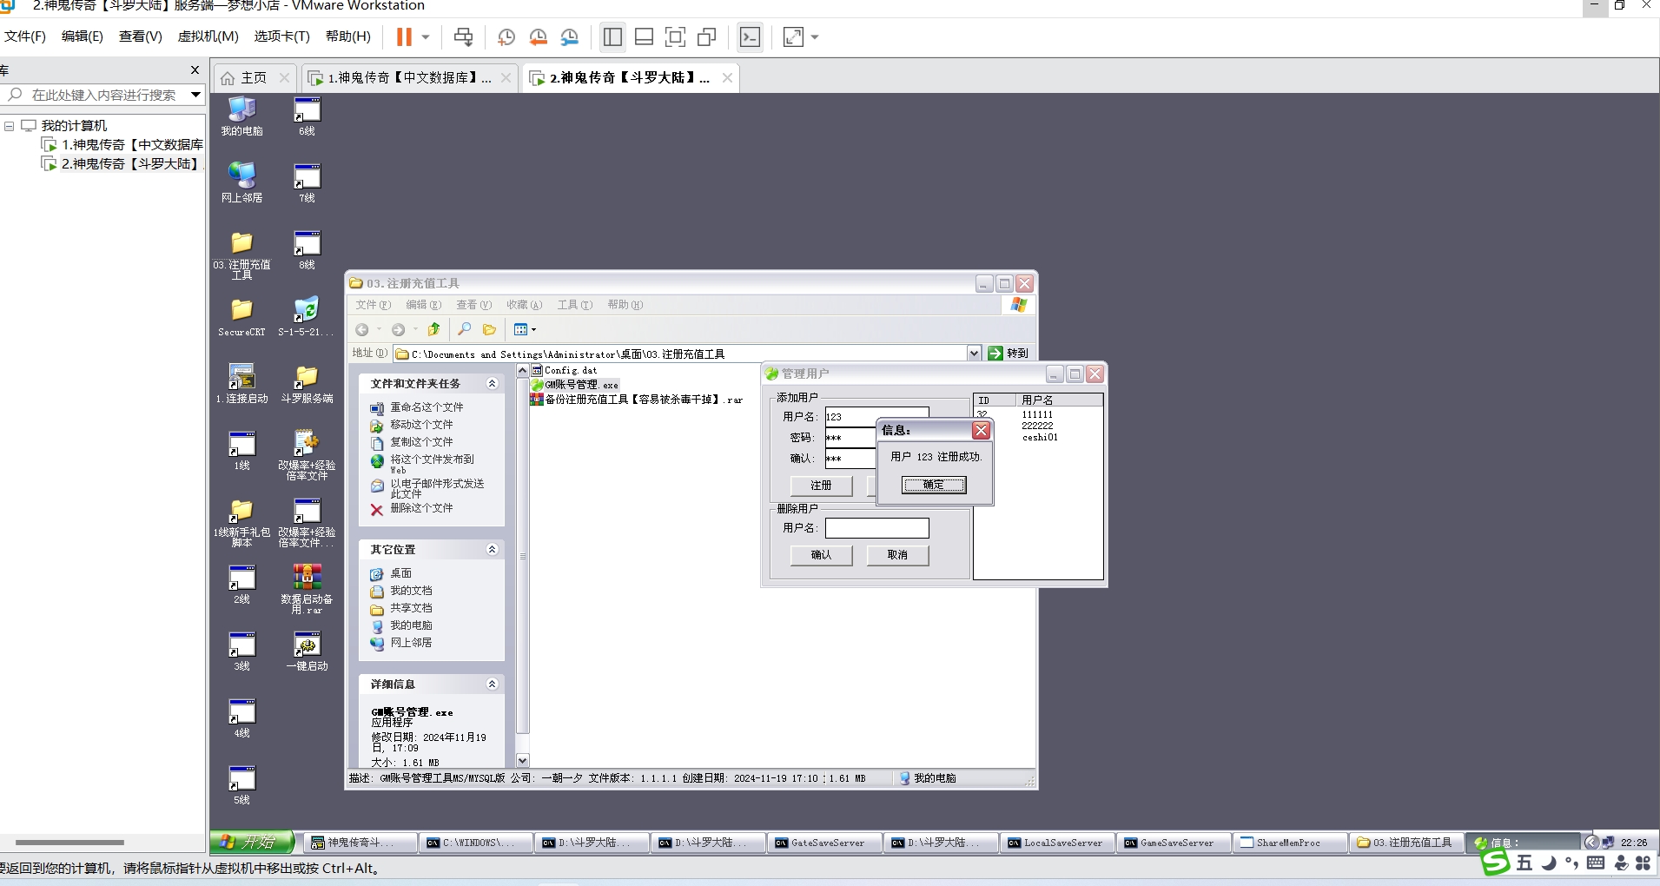Click 确定 in the 信息 dialog
Viewport: 1660px width, 886px height.
pos(934,485)
